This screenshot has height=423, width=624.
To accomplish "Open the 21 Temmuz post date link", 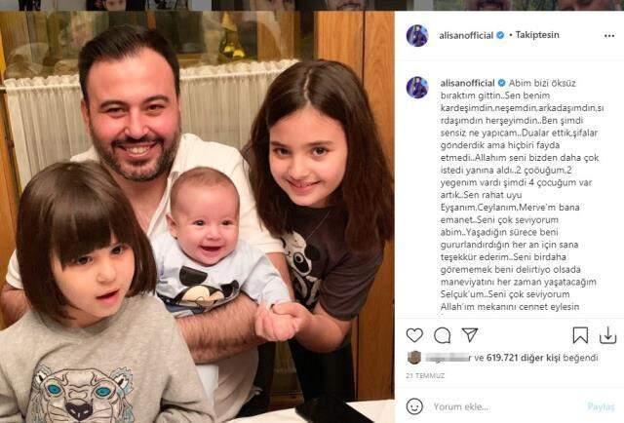I will pyautogui.click(x=425, y=375).
